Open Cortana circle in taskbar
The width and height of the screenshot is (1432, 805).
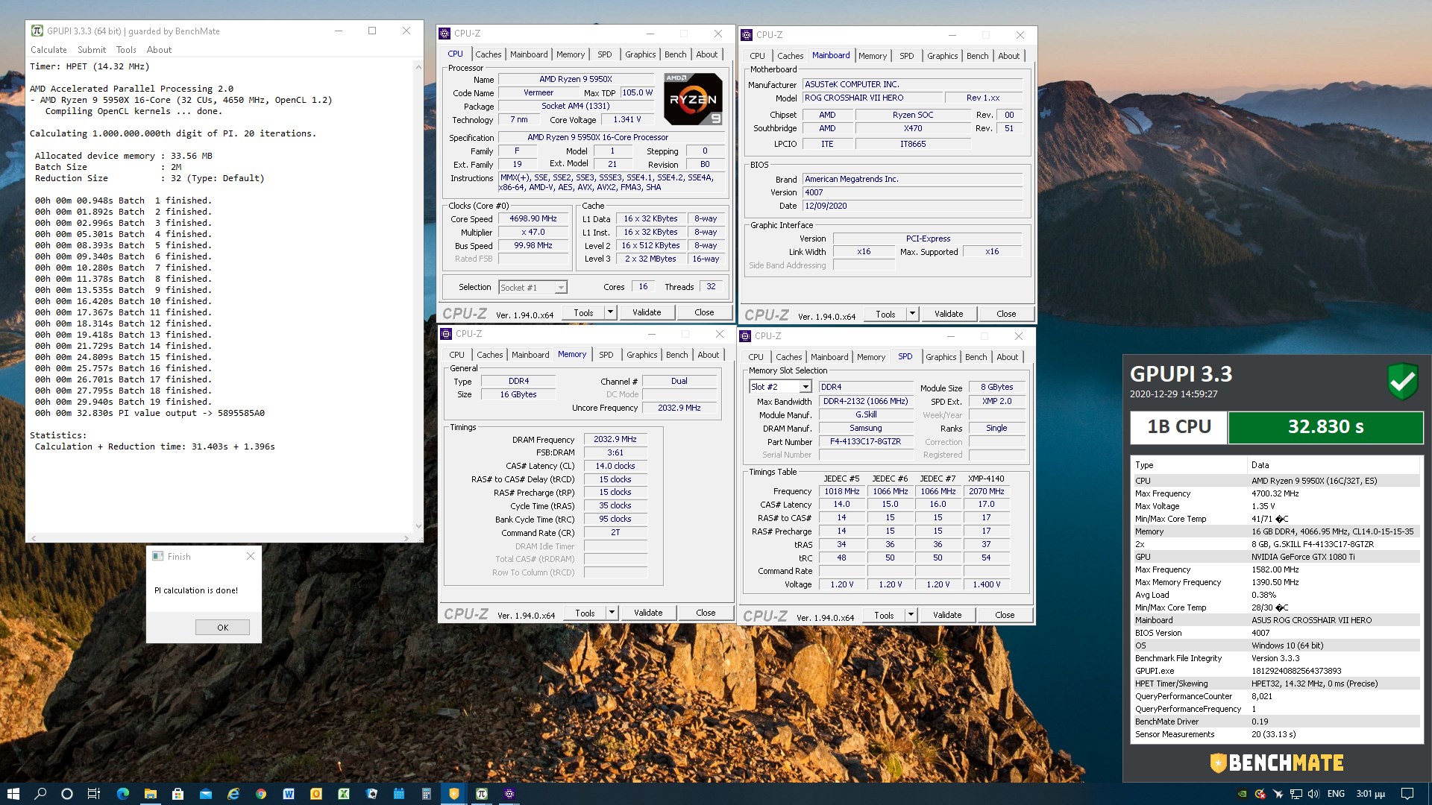point(67,794)
